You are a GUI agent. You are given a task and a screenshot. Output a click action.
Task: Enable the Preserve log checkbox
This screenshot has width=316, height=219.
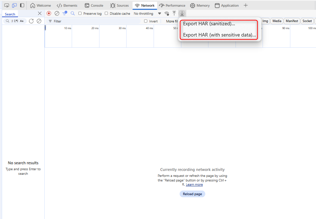(80, 13)
